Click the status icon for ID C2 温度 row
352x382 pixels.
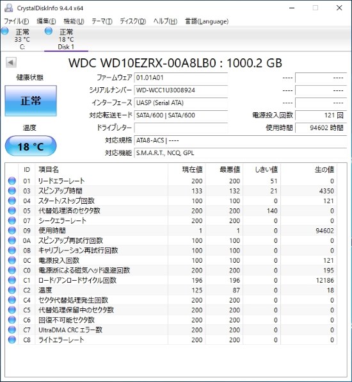pyautogui.click(x=12, y=290)
